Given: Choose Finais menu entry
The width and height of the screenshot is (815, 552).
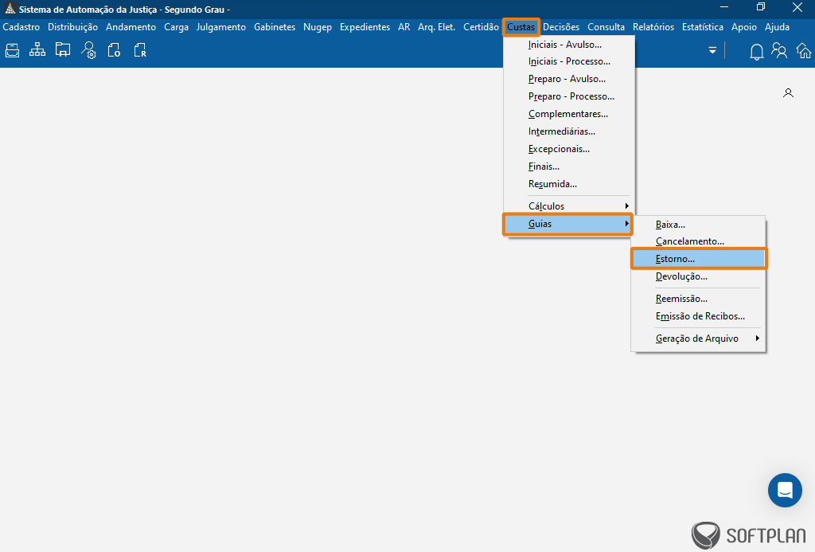Looking at the screenshot, I should (x=567, y=166).
